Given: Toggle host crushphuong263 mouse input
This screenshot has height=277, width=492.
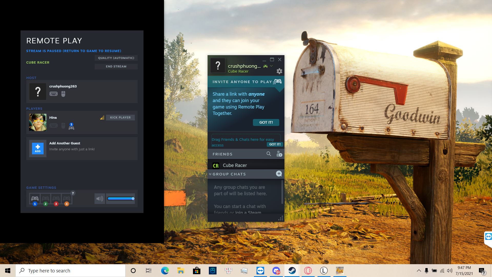Looking at the screenshot, I should coord(63,94).
